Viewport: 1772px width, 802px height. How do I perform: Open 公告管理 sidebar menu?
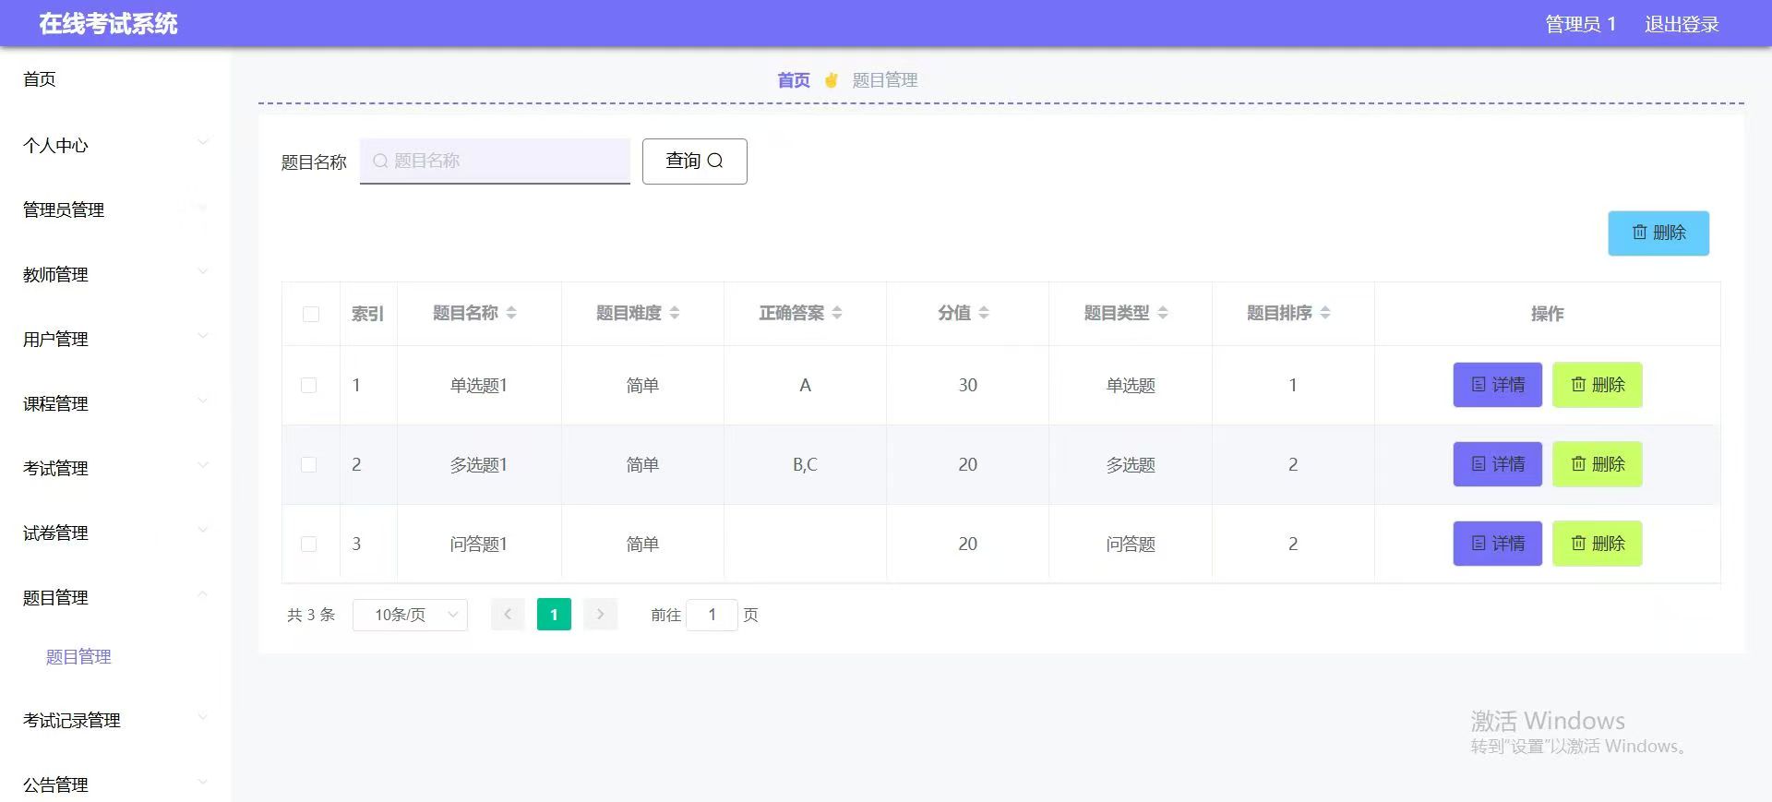[x=55, y=785]
